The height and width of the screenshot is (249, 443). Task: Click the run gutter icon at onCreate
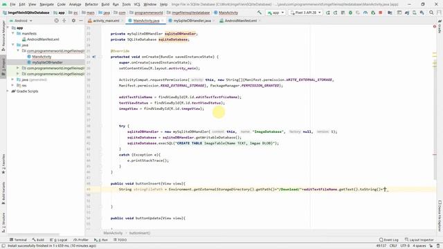click(x=94, y=57)
